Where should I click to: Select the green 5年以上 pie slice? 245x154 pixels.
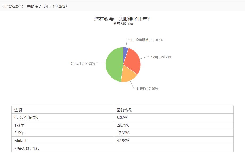click(x=114, y=65)
